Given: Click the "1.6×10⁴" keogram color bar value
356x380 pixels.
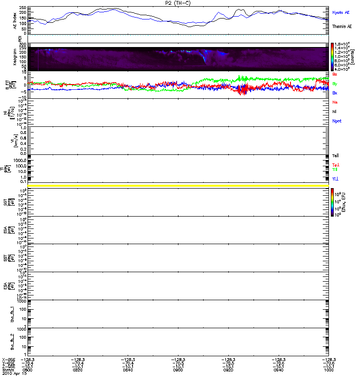Looking at the screenshot, I should click(342, 44).
